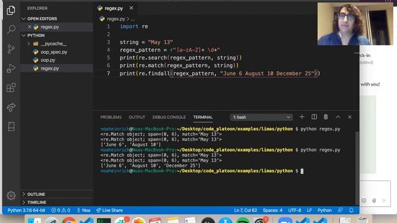
Task: Click the terminal prompt cursor
Action: coord(302,171)
